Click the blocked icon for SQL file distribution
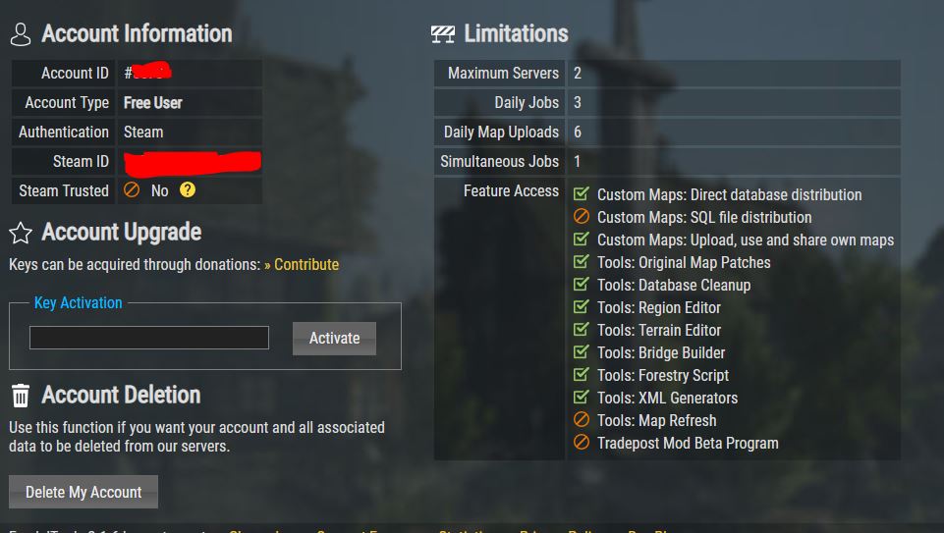 pyautogui.click(x=581, y=217)
